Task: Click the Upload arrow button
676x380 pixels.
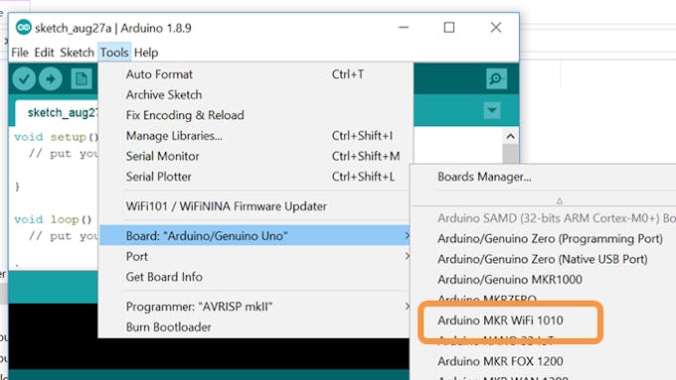Action: coord(51,78)
